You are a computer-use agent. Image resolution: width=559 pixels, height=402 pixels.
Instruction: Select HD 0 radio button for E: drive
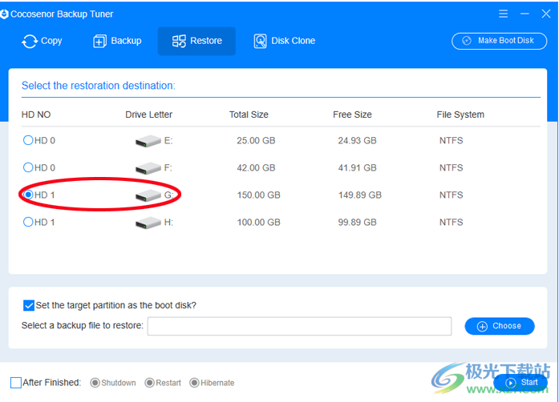click(28, 140)
